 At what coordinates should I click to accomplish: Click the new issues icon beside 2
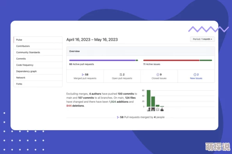point(195,75)
